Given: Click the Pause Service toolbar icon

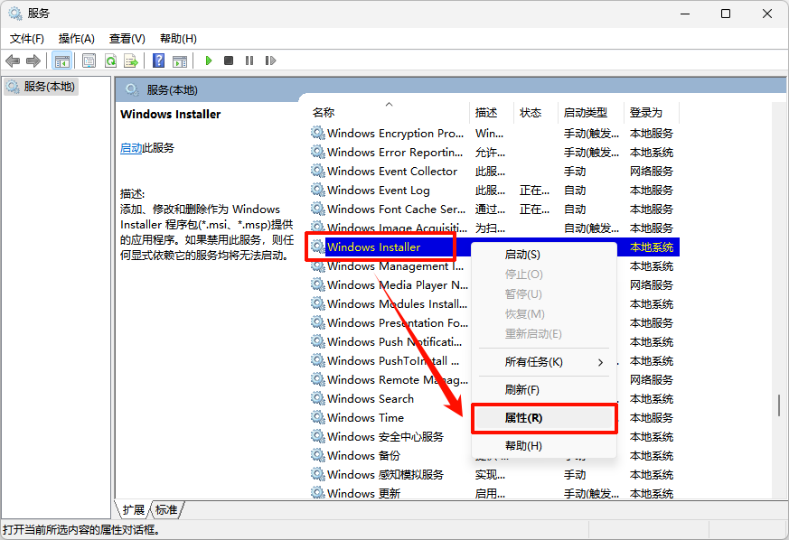Looking at the screenshot, I should tap(249, 61).
